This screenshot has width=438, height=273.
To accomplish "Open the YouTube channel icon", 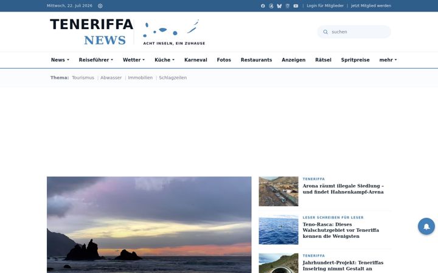I will pyautogui.click(x=296, y=6).
